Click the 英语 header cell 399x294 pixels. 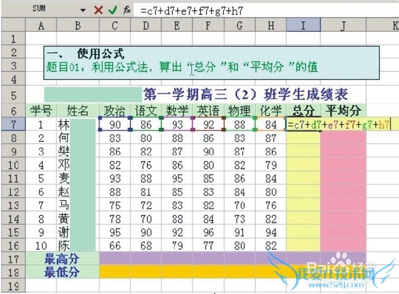208,111
